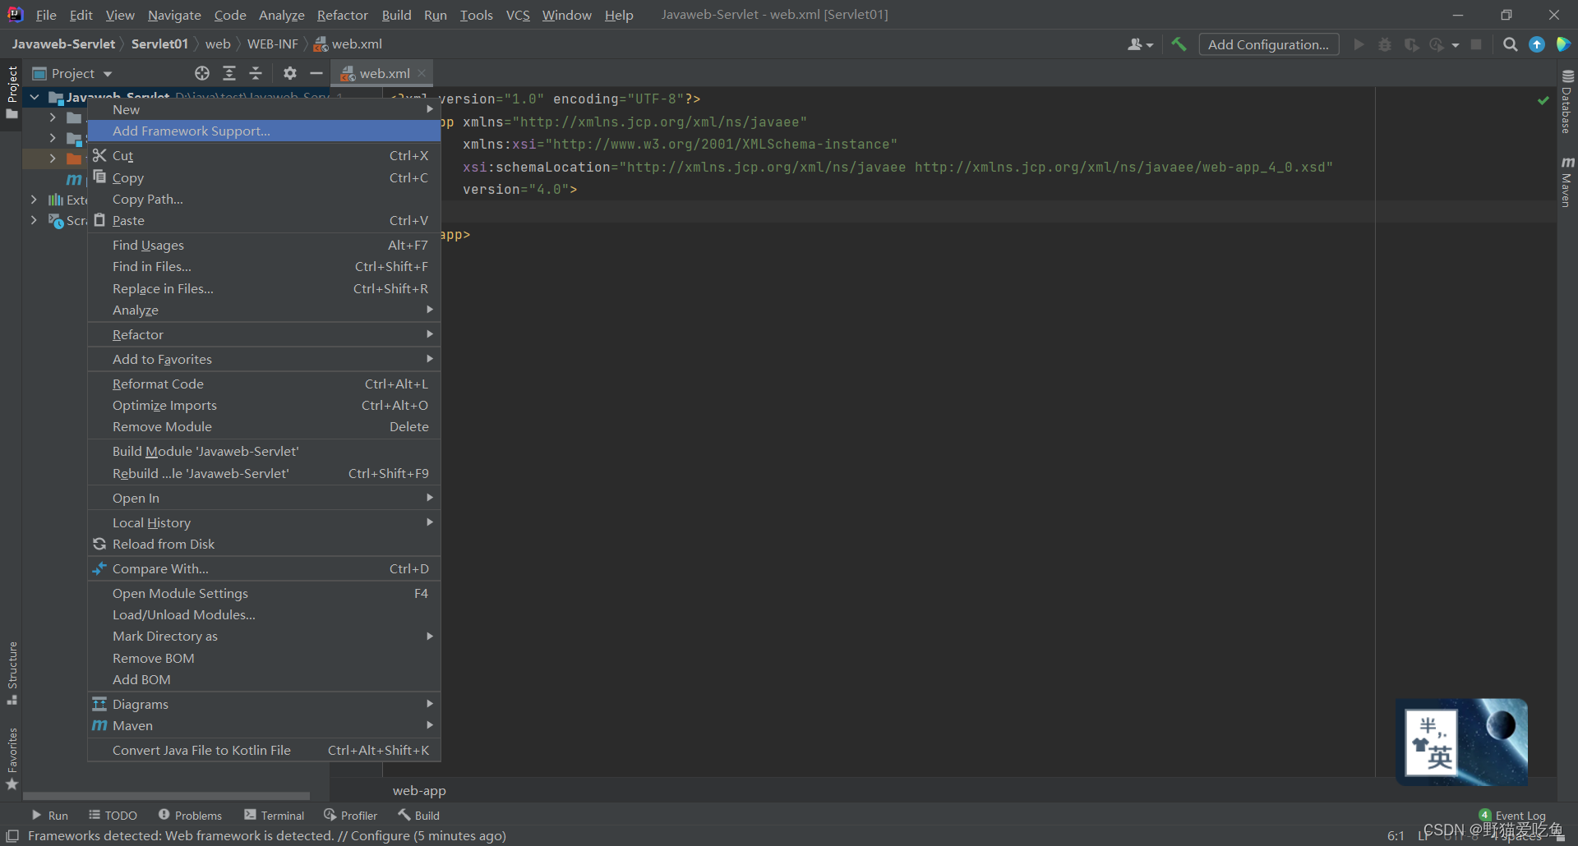Expand the Scratches and Consoles node
This screenshot has width=1578, height=846.
tap(34, 220)
